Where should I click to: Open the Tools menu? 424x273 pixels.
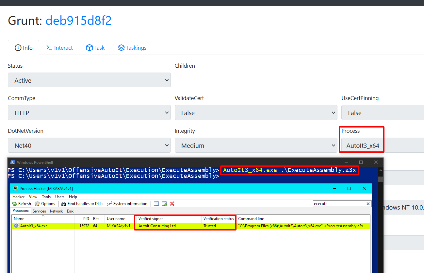tap(46, 197)
